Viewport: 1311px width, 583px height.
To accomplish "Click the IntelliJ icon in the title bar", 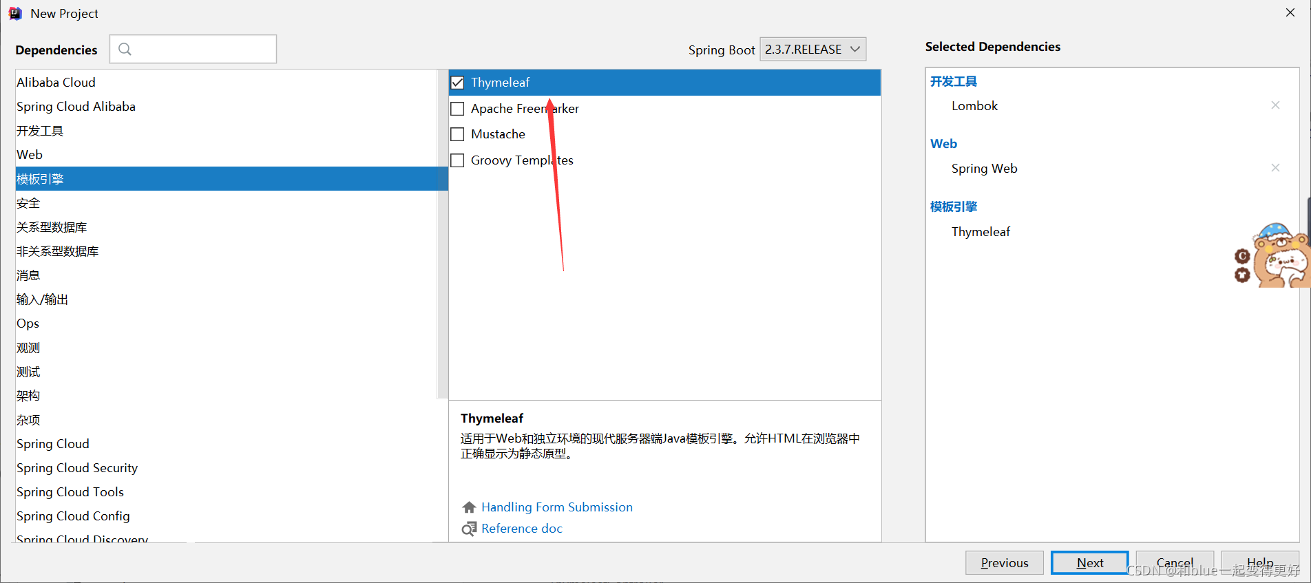I will click(15, 13).
